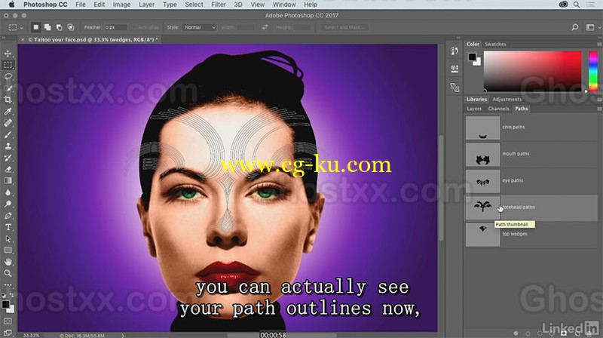603x338 pixels.
Task: Click foreground color swatch in Color panel
Action: [x=472, y=57]
